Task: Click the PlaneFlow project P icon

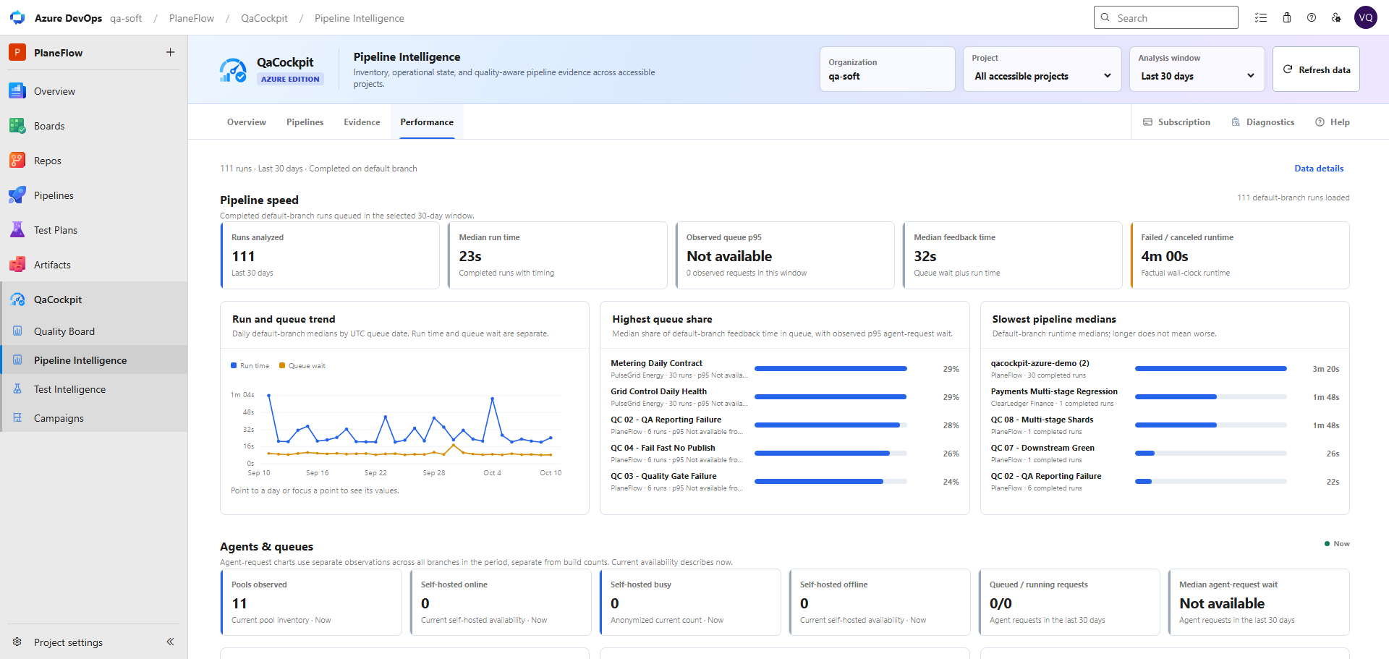Action: 17,52
